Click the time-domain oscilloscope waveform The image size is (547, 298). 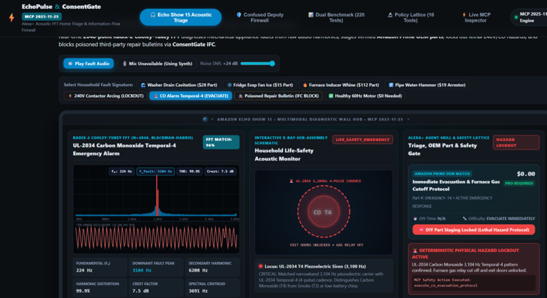coord(156,238)
